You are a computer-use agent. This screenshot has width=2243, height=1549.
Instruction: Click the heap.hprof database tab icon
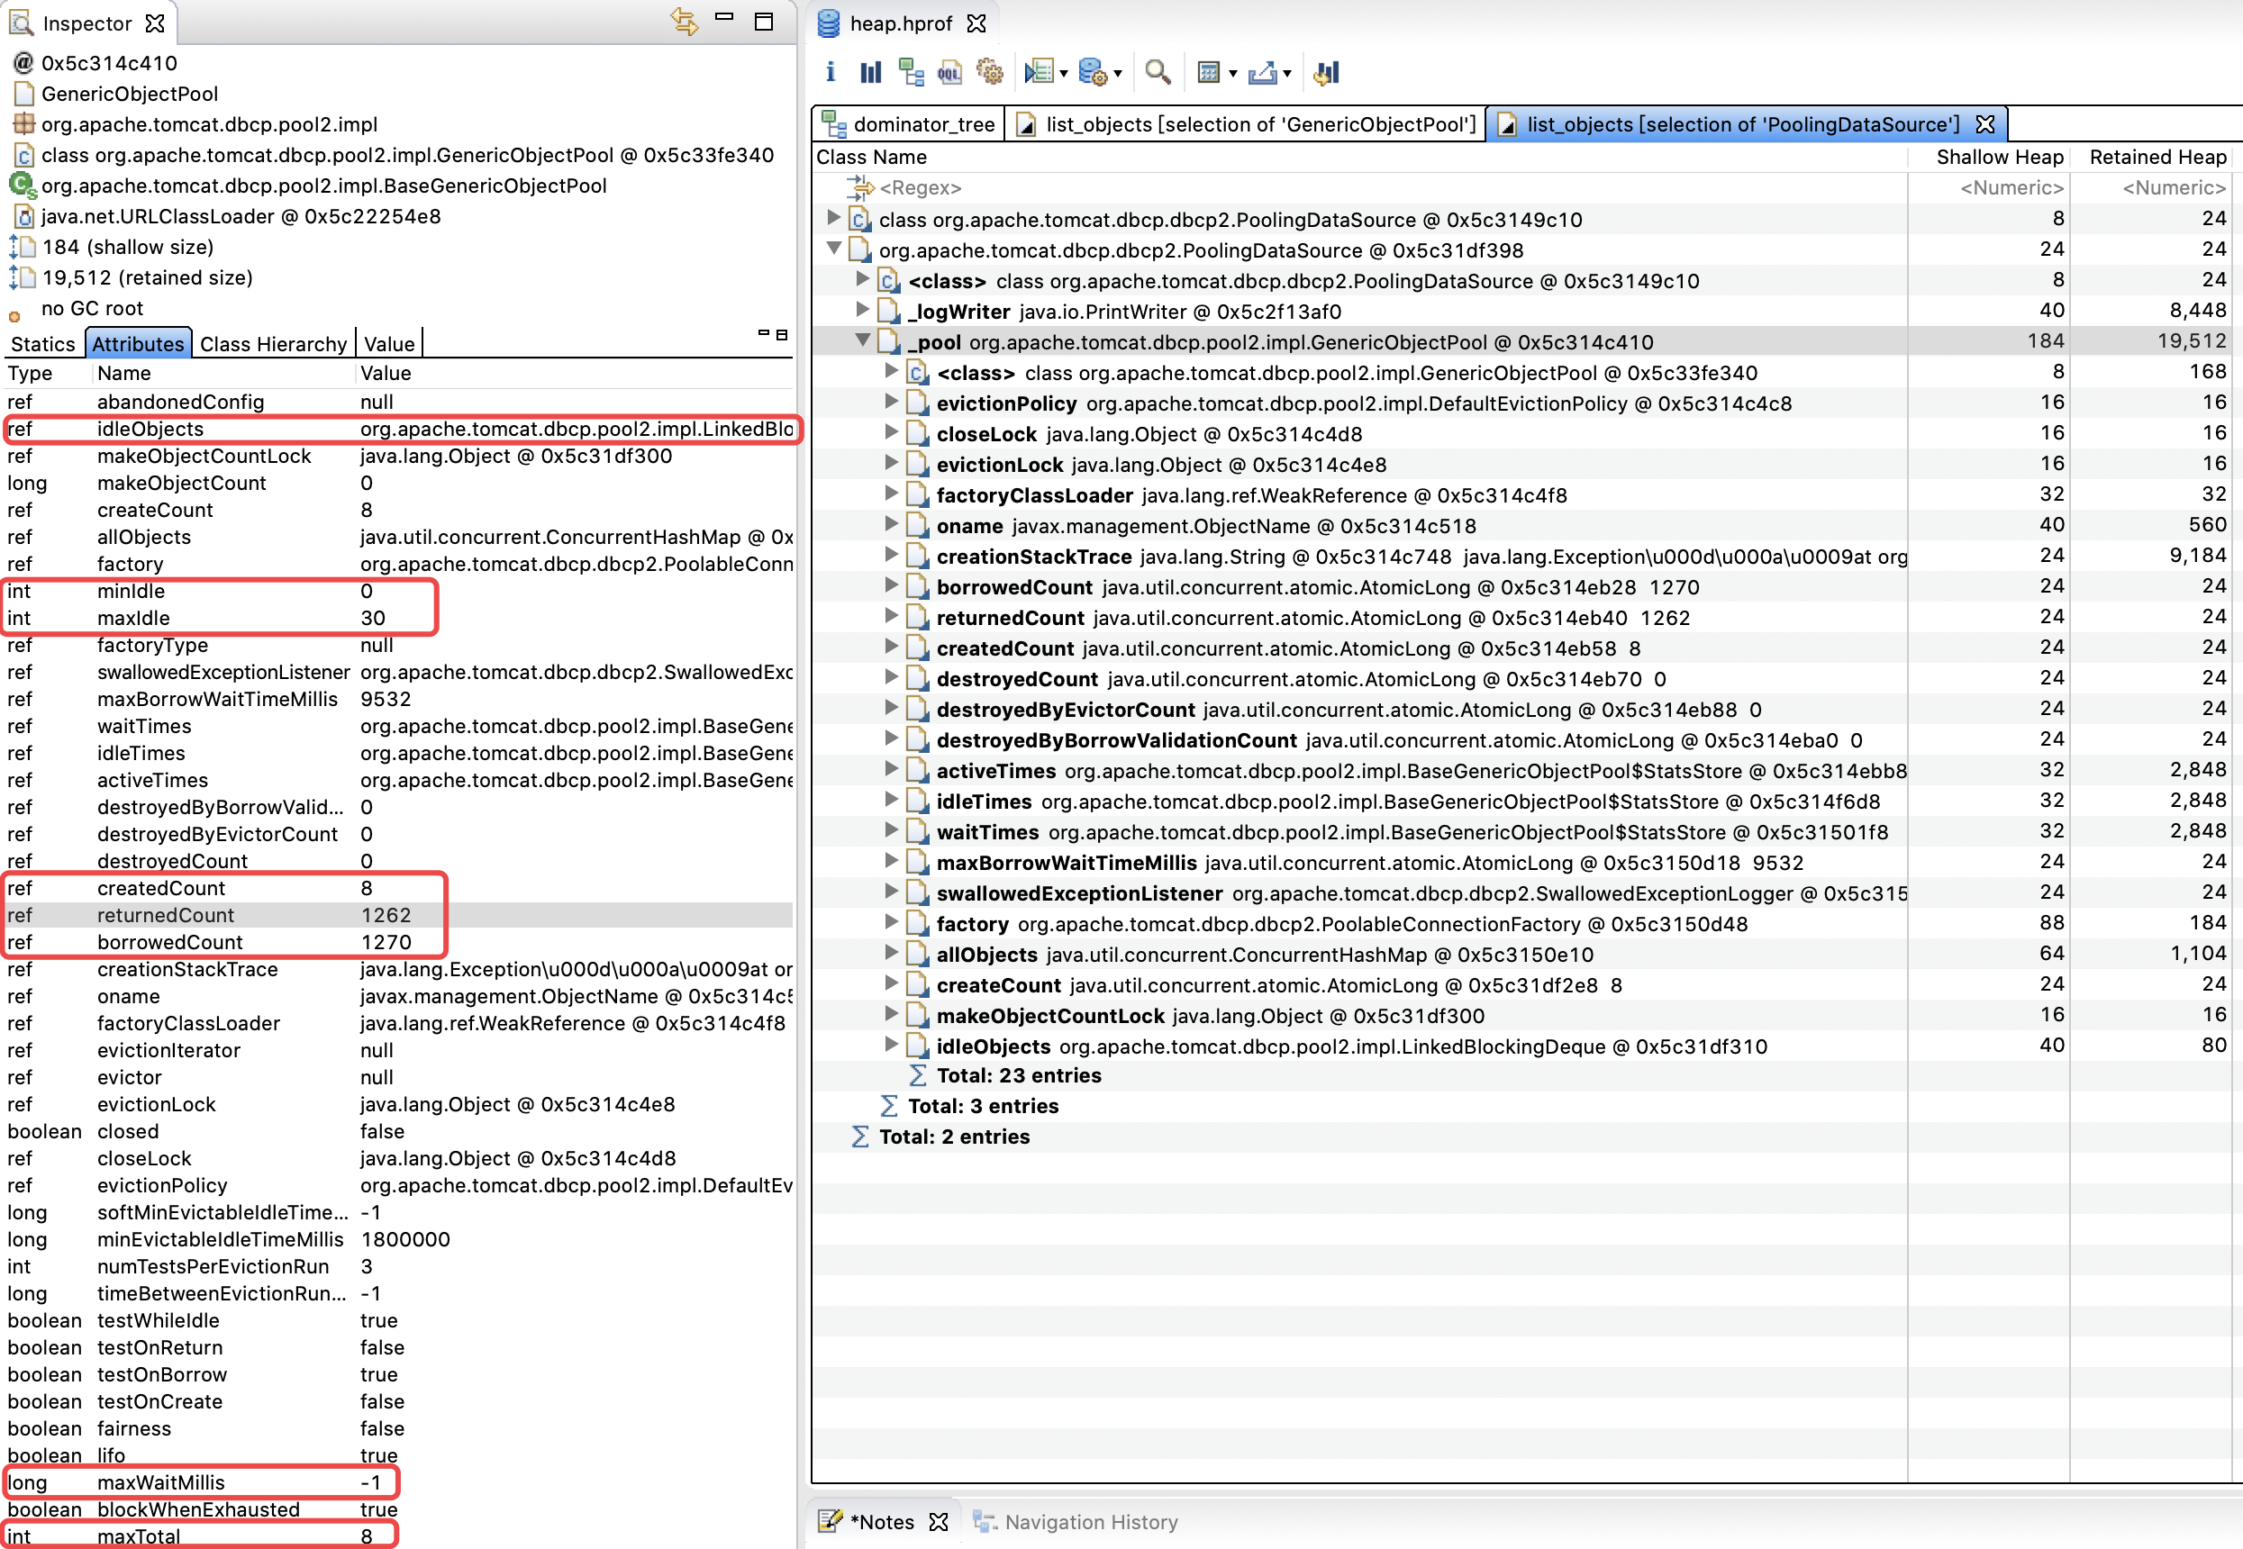coord(828,23)
